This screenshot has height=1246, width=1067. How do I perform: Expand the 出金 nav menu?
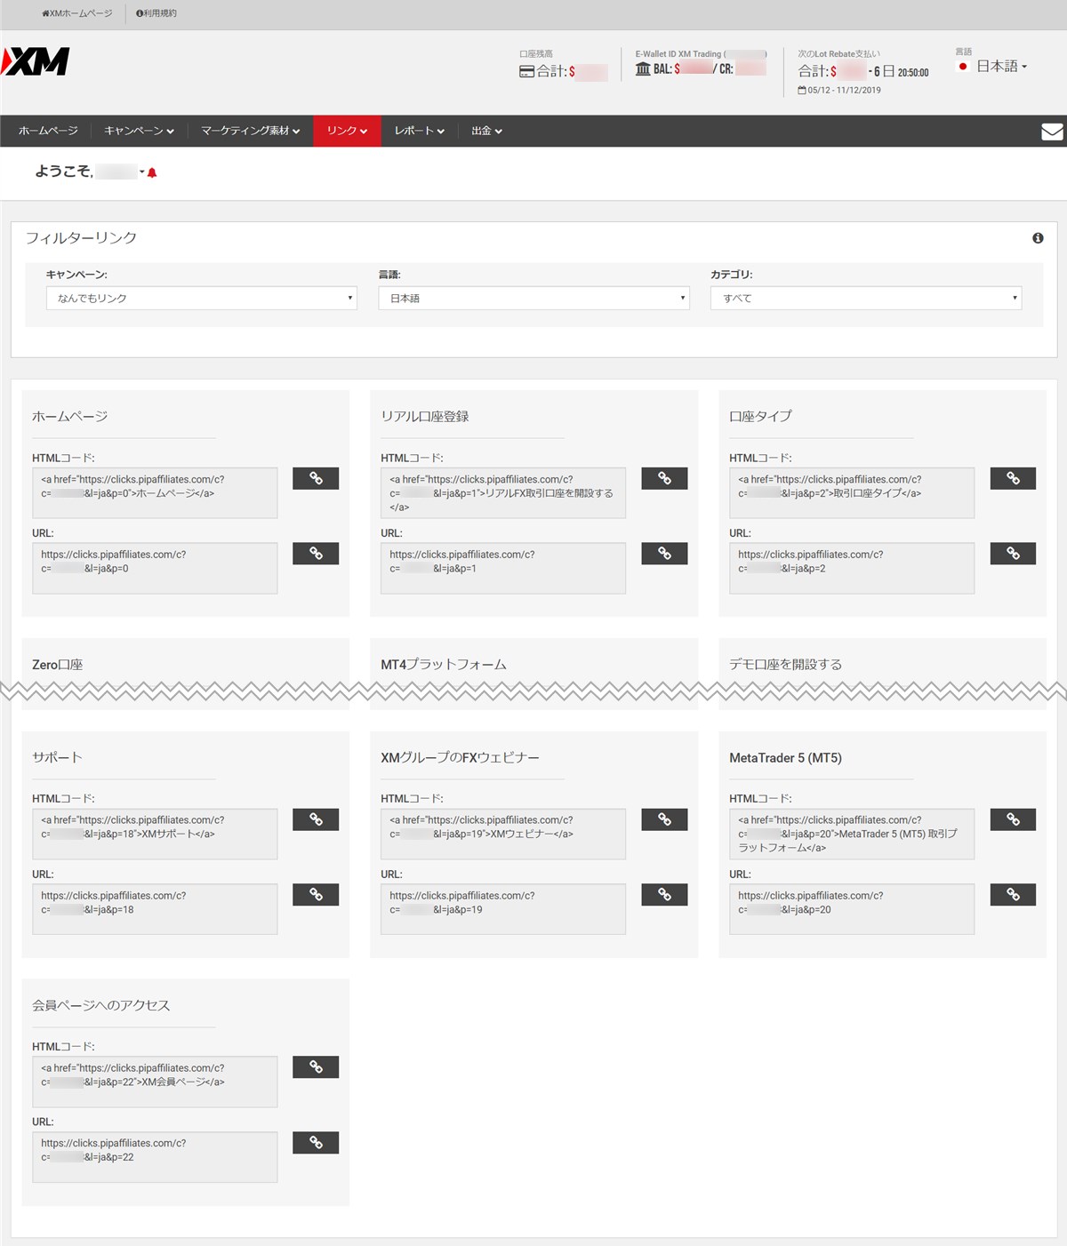click(x=486, y=131)
